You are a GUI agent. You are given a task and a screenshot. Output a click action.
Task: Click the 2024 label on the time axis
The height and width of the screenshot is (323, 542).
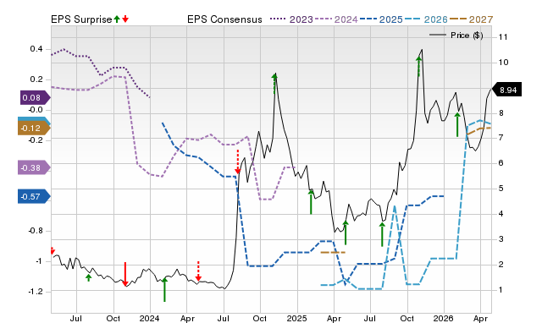150,318
